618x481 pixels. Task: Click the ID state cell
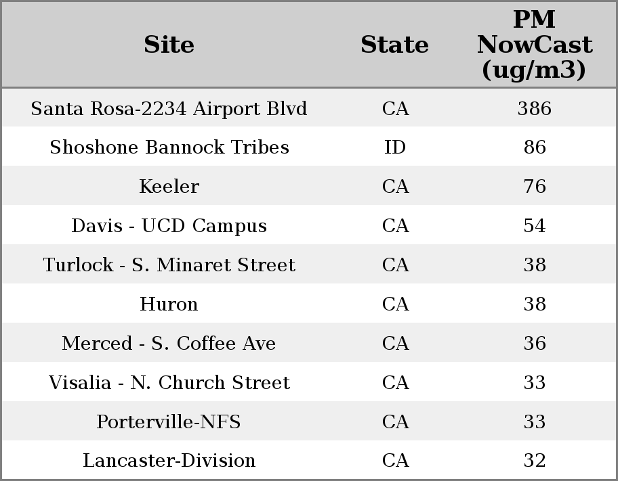click(395, 147)
